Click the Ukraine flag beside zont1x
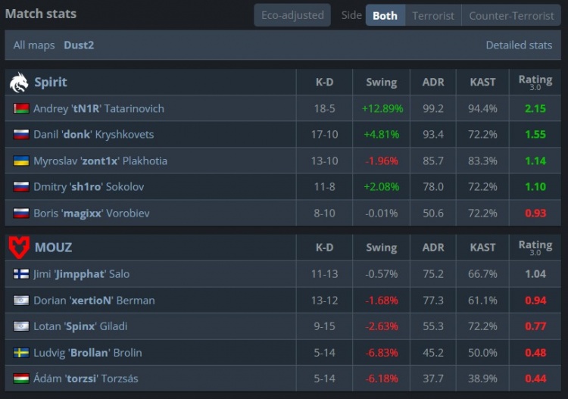 (21, 161)
